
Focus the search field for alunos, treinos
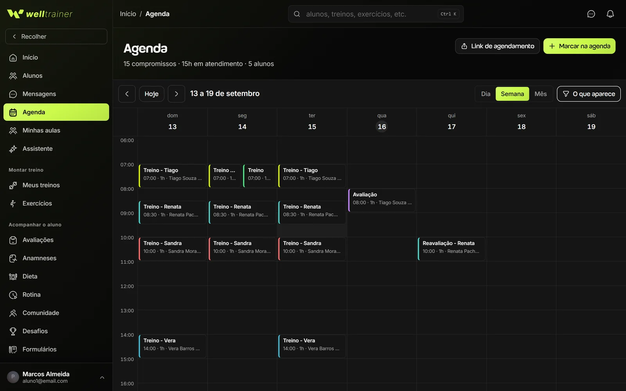click(376, 14)
